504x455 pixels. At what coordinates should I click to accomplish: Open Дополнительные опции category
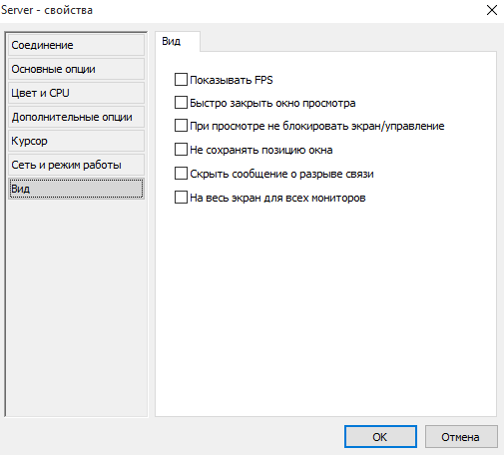(x=76, y=117)
